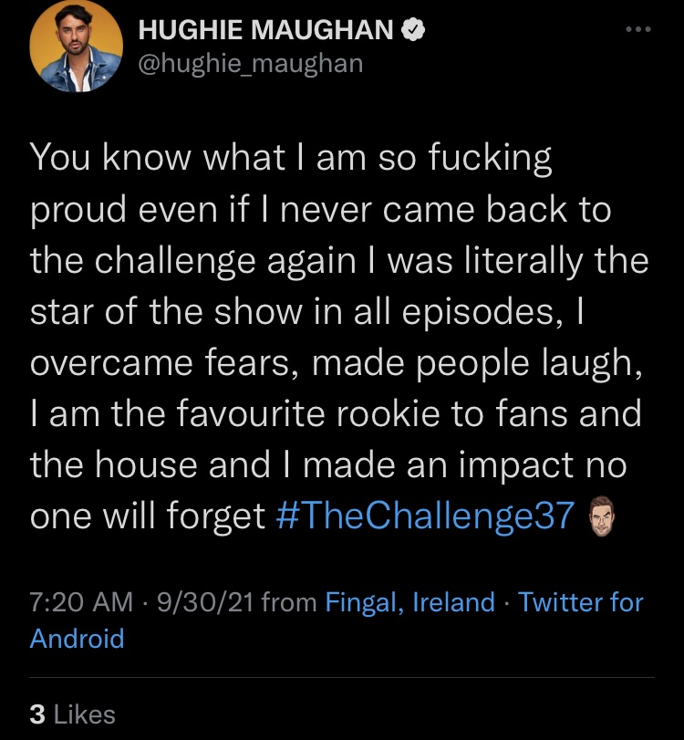Click the cartoon face emoji after hashtag
The height and width of the screenshot is (740, 684).
601,516
